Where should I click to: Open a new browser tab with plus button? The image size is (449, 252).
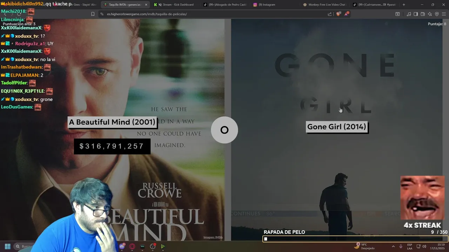point(404,5)
